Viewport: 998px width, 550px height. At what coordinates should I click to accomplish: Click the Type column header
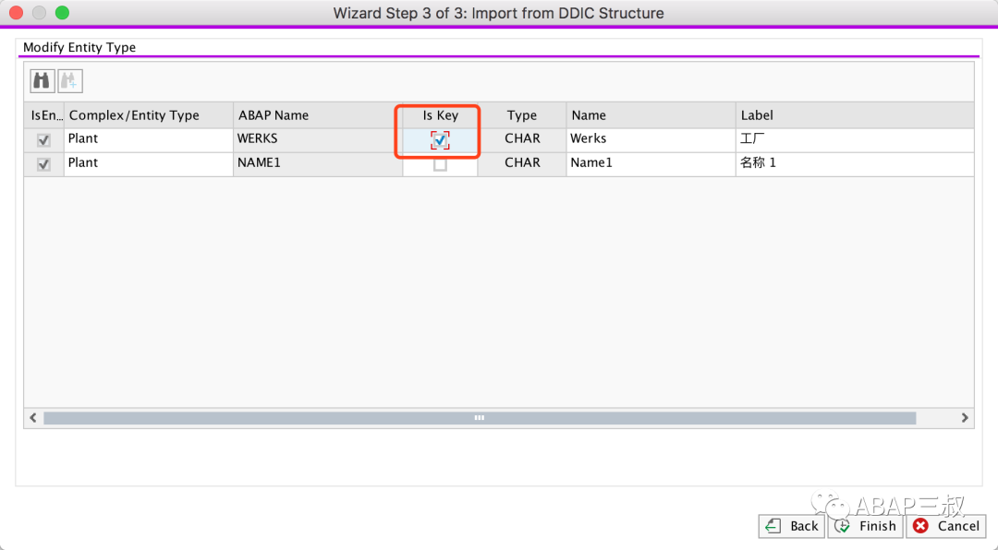coord(522,115)
